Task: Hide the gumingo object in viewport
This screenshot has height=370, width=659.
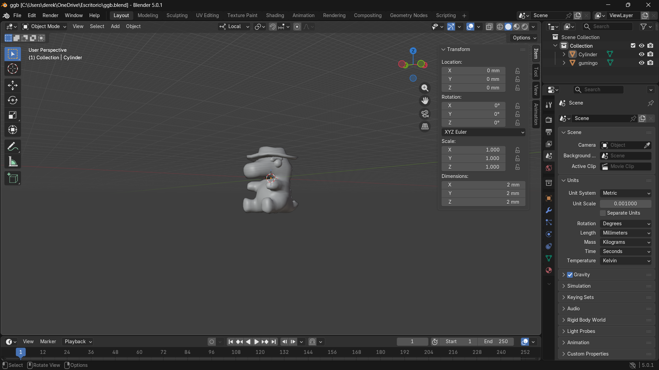Action: click(x=641, y=63)
